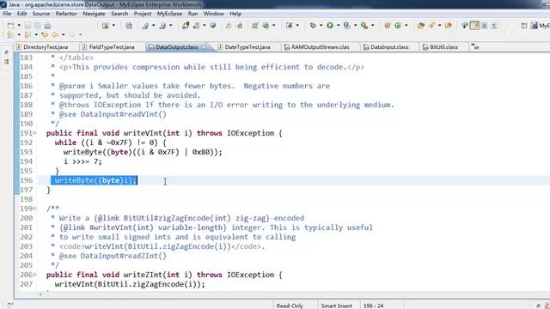
Task: Open the MyEclipse menu
Action: pos(169,14)
